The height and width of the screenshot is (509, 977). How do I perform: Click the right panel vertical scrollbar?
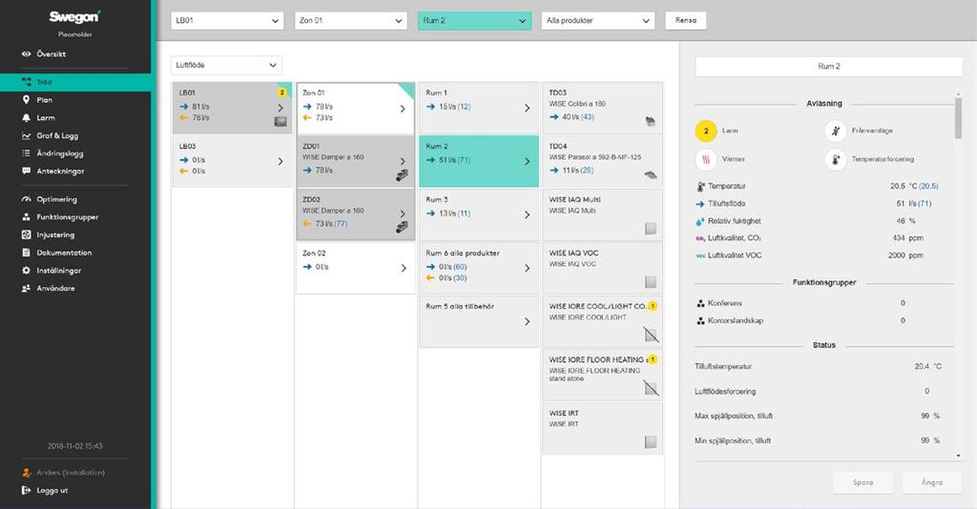coord(958,118)
